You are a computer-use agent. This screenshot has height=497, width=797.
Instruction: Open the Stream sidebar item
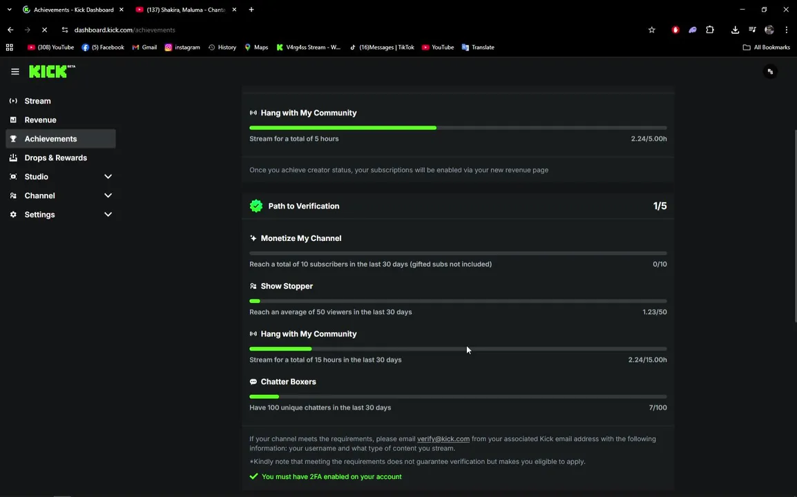click(37, 101)
